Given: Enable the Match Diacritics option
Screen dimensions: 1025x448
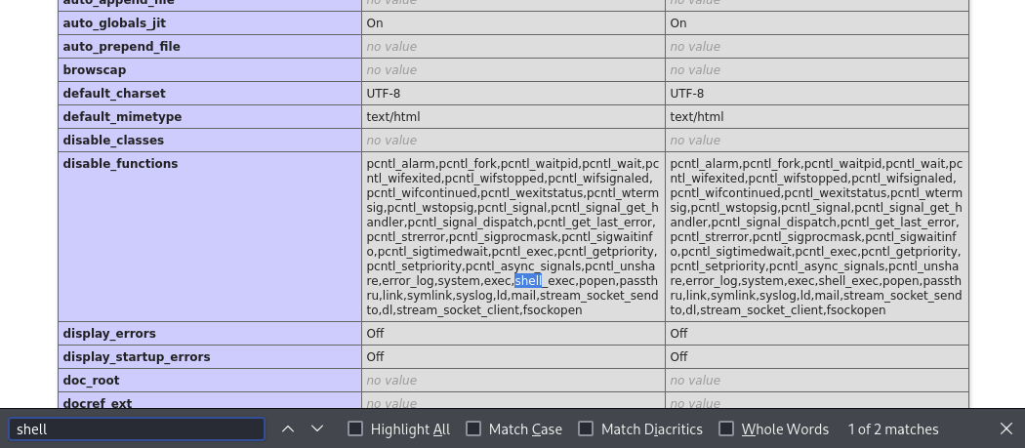Looking at the screenshot, I should tap(586, 428).
